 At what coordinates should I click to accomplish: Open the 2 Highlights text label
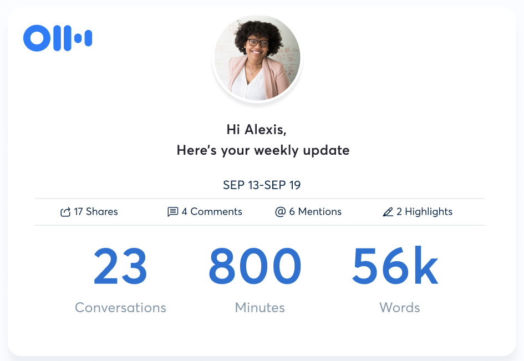coord(424,212)
